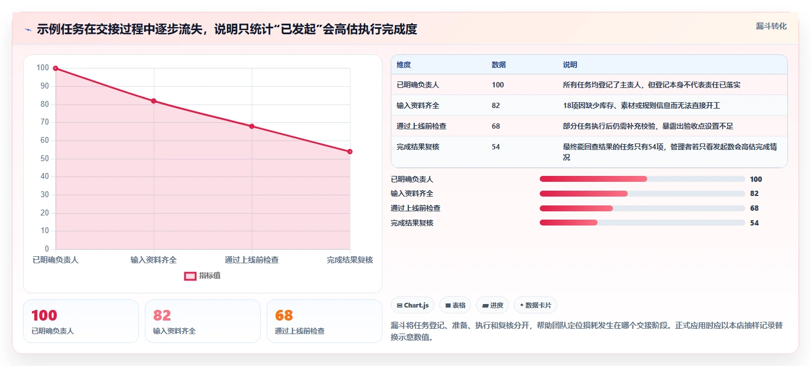Screen dimensions: 811x366
Task: Select the chart data point for 通过上线前检查
Action: 252,126
